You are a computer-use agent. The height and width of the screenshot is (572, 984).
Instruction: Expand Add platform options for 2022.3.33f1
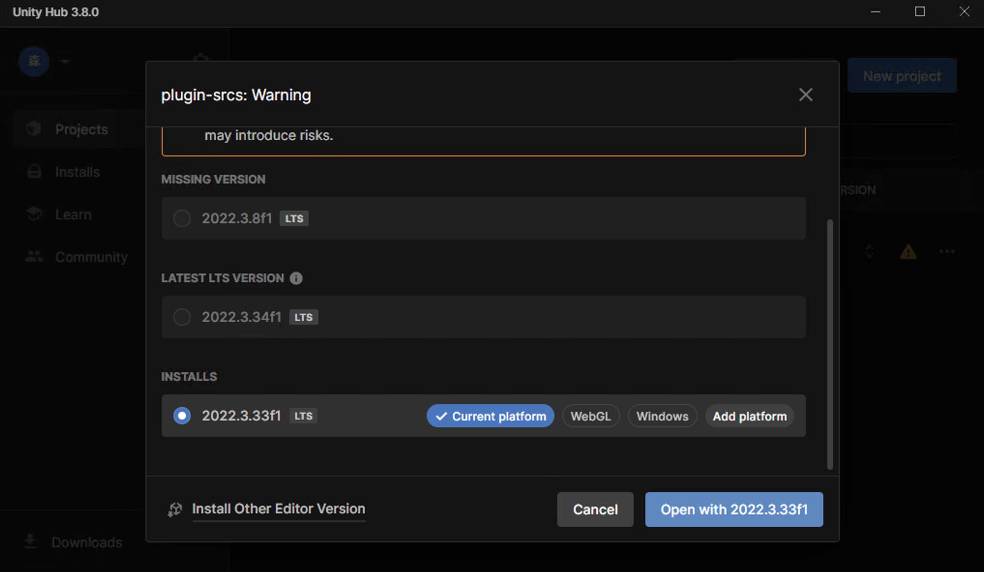[749, 416]
